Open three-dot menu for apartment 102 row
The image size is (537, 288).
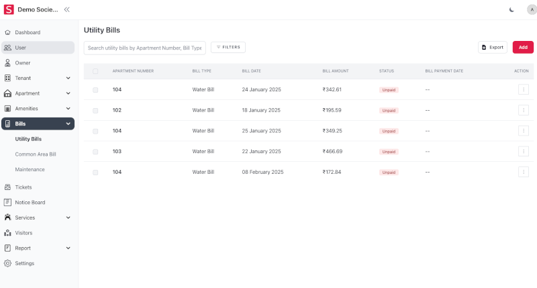524,110
